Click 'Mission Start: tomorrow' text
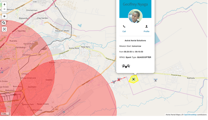208x120 pixels. pos(130,46)
